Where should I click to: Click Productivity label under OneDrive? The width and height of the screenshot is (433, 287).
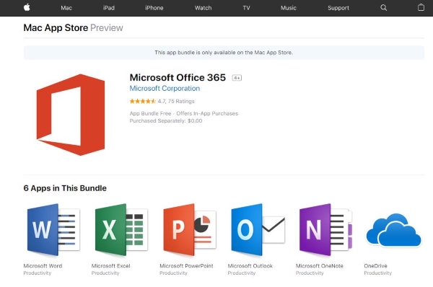[x=377, y=273]
